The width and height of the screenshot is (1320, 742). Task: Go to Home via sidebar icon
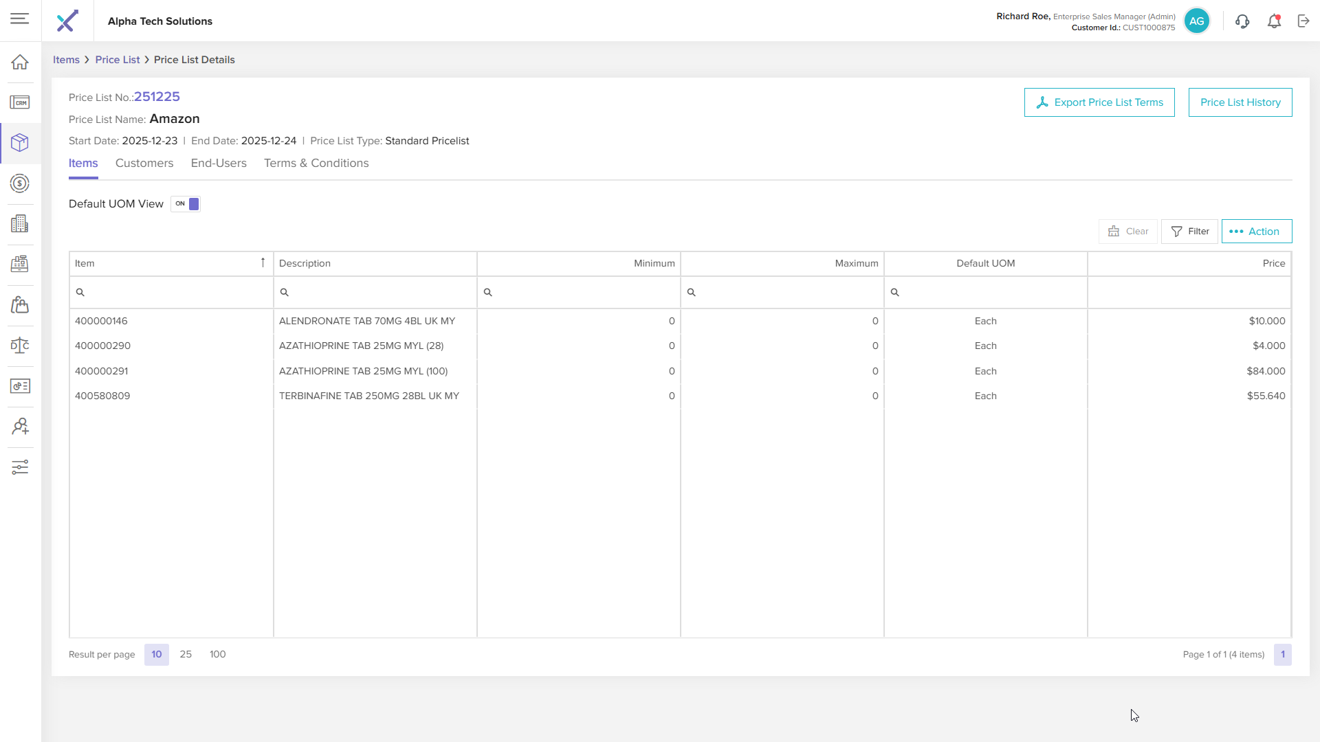tap(20, 62)
